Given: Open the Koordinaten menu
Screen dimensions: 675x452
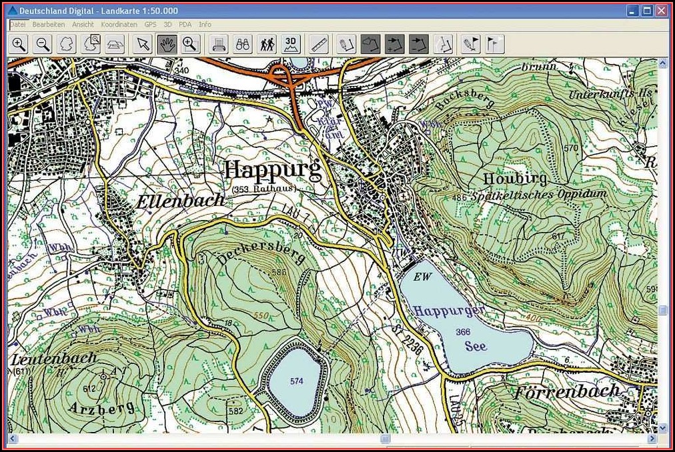Looking at the screenshot, I should click(x=119, y=24).
